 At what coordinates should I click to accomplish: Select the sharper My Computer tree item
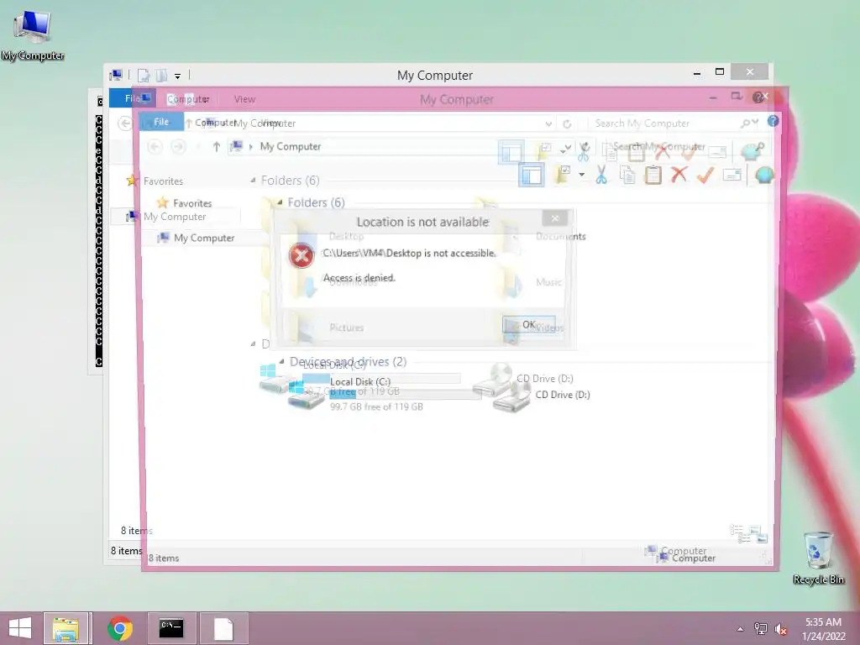pyautogui.click(x=196, y=238)
